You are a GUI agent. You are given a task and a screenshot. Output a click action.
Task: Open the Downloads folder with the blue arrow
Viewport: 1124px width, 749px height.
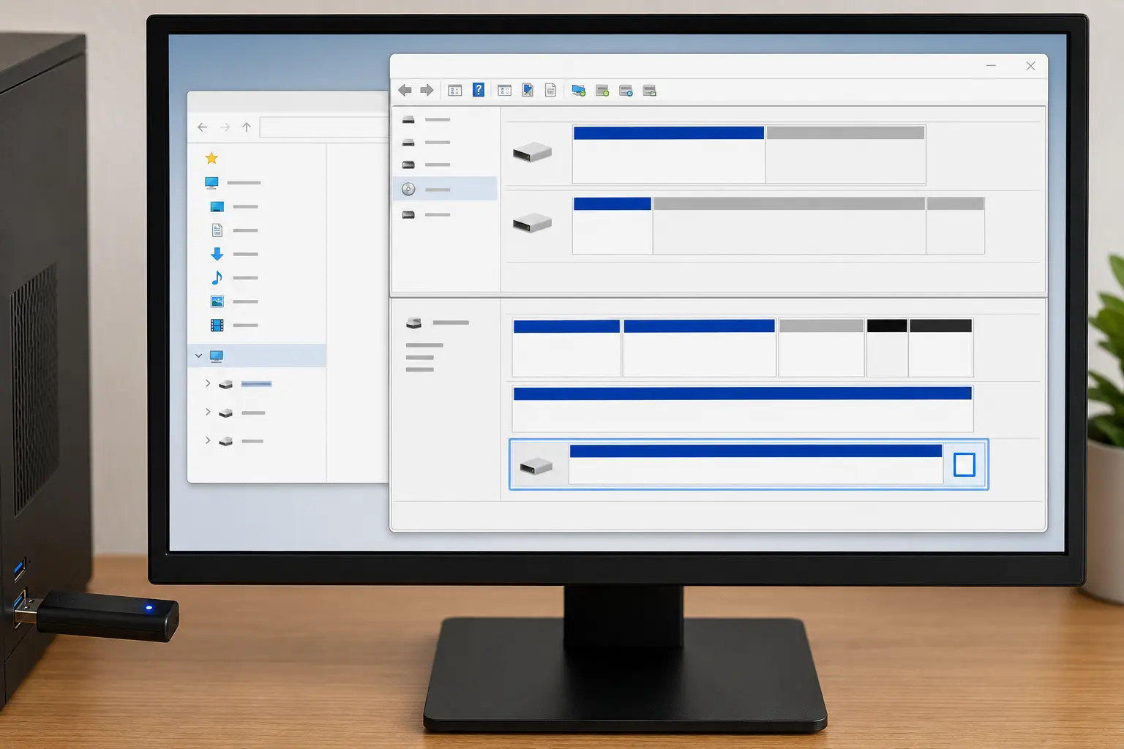234,254
